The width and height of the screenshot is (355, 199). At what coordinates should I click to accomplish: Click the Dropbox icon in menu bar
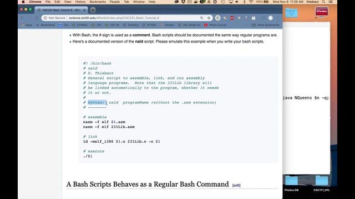[x=184, y=2]
